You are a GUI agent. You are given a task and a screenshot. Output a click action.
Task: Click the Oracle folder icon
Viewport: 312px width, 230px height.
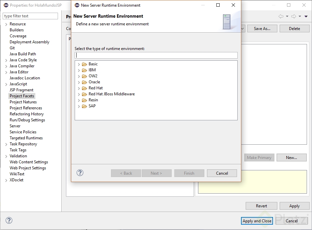click(85, 82)
